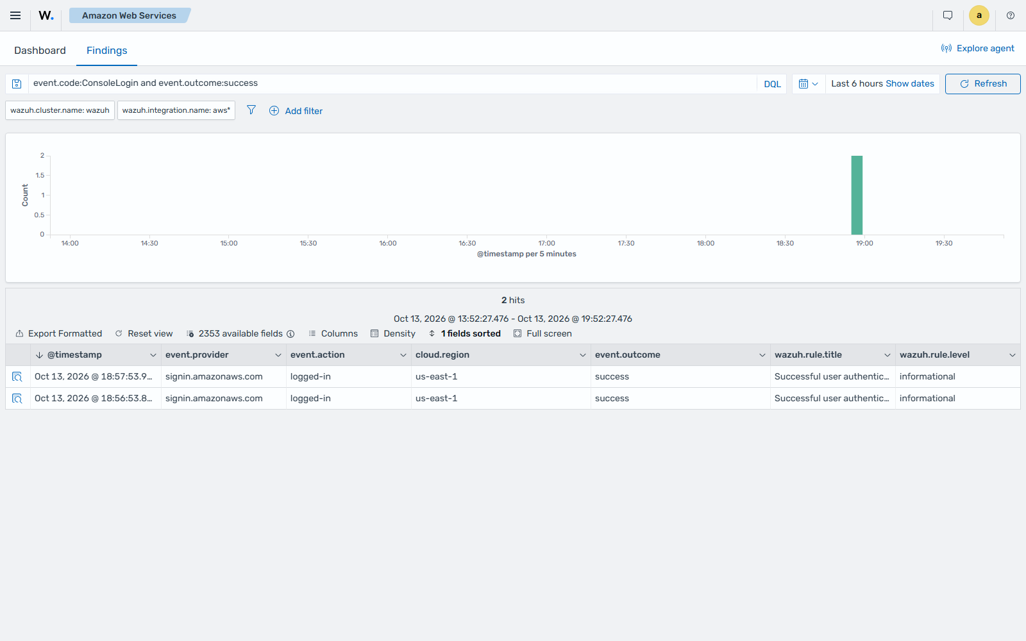Open the hamburger navigation menu
Image resolution: width=1026 pixels, height=641 pixels.
pos(15,15)
